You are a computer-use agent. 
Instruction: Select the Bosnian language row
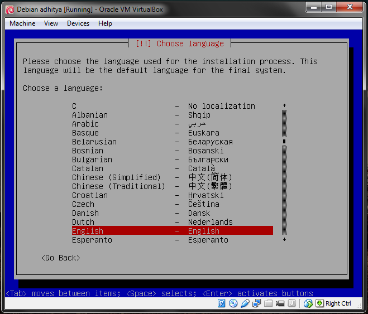pos(172,151)
